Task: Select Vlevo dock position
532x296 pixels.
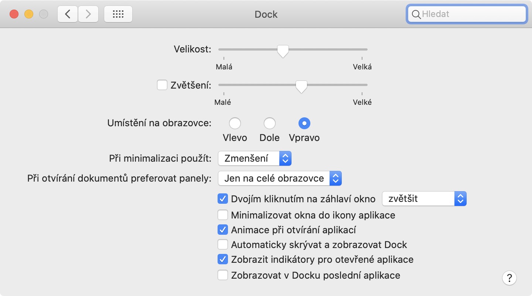Action: point(235,123)
